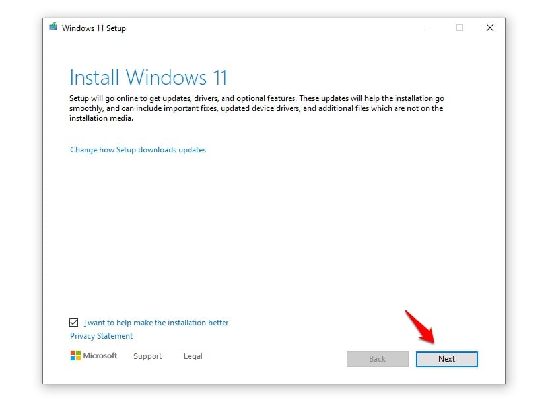Click the 'I want to help make the installation better' label

point(156,323)
